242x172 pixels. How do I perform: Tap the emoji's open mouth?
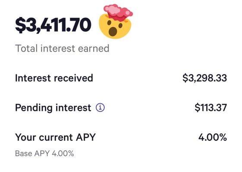113,31
